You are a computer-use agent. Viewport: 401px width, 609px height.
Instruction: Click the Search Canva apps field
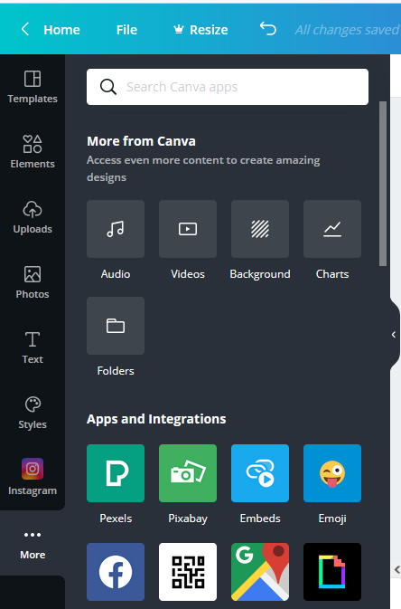coord(228,87)
